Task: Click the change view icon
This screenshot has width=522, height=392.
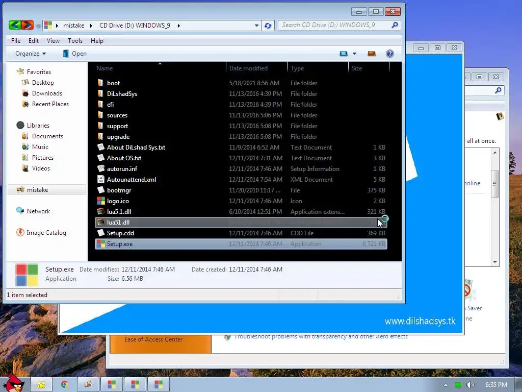Action: tap(343, 54)
